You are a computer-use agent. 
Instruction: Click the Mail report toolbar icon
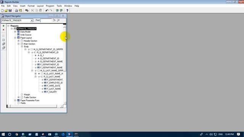(20, 11)
